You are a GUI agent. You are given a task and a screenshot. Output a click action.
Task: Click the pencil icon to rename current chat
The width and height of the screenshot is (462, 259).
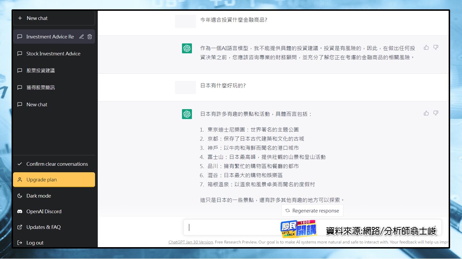point(81,36)
